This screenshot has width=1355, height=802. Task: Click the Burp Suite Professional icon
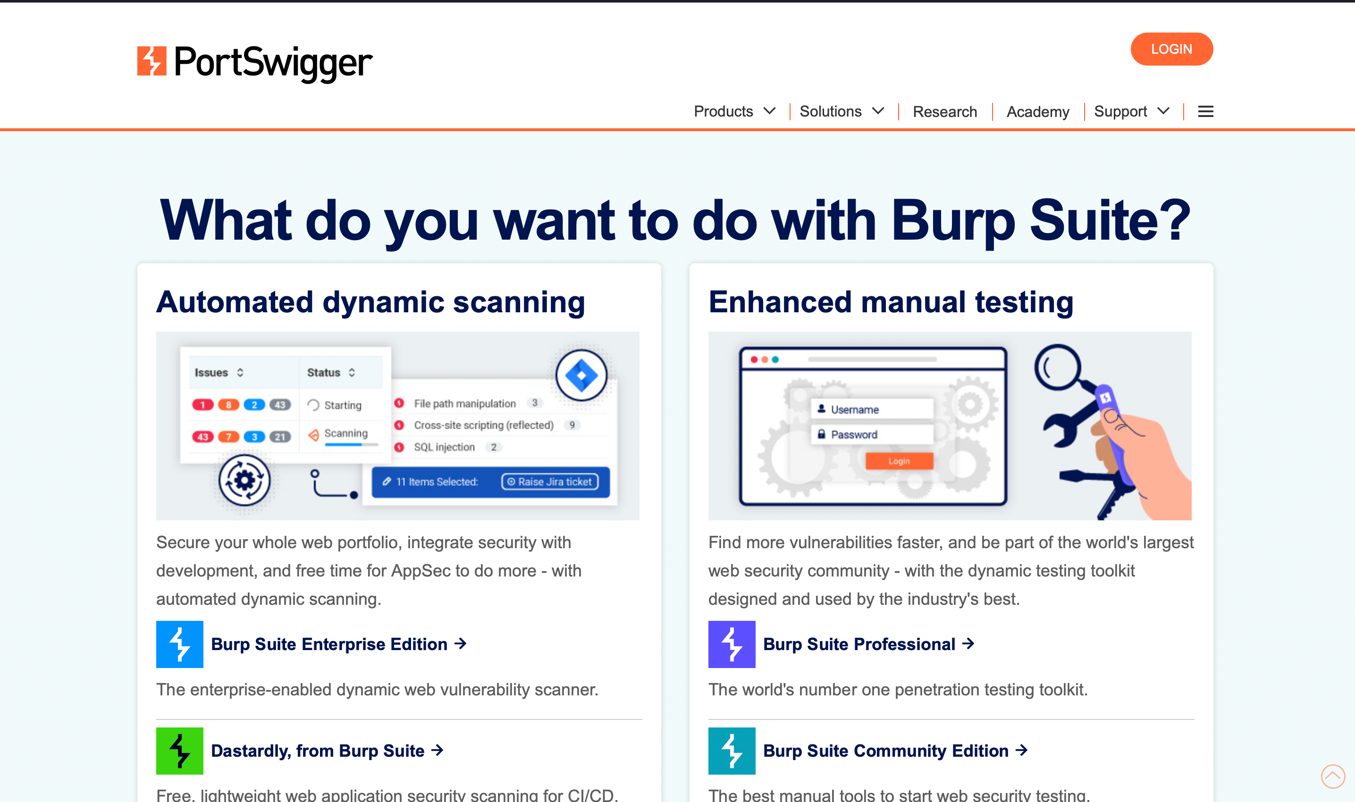pos(731,643)
